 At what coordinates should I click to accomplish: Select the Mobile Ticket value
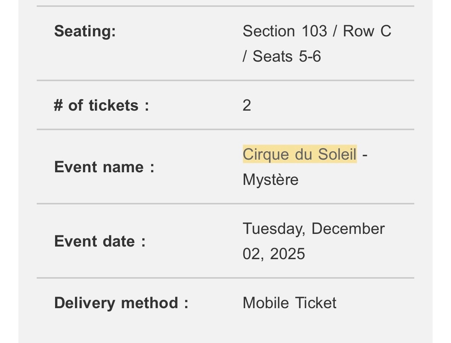click(289, 303)
